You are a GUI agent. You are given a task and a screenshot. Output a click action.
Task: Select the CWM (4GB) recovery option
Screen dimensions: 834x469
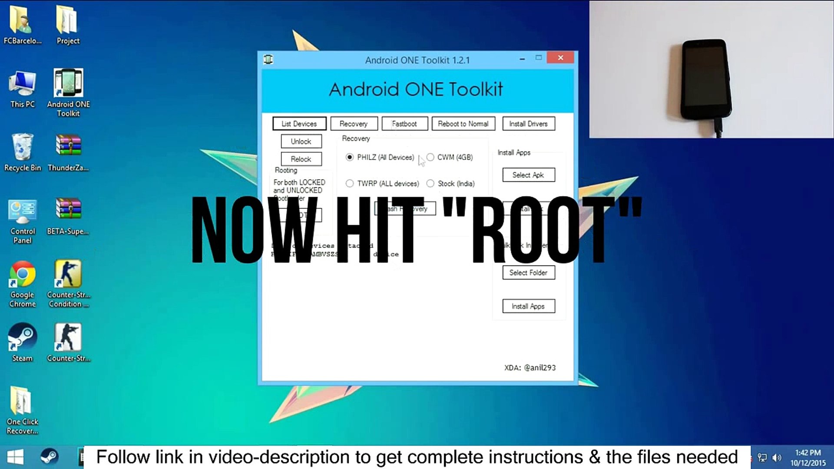(430, 157)
